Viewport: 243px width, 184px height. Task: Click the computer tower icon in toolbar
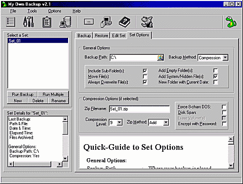coord(66,22)
